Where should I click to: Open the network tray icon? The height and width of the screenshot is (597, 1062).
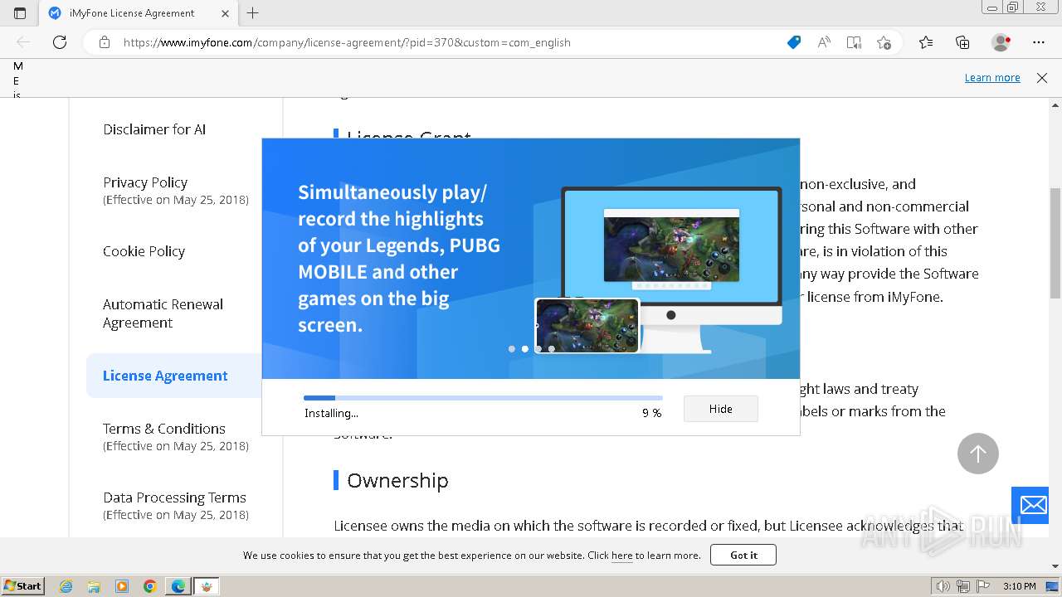click(963, 586)
